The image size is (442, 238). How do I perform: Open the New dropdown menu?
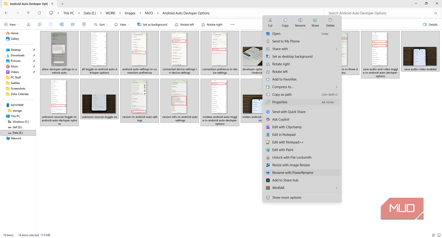[11, 24]
